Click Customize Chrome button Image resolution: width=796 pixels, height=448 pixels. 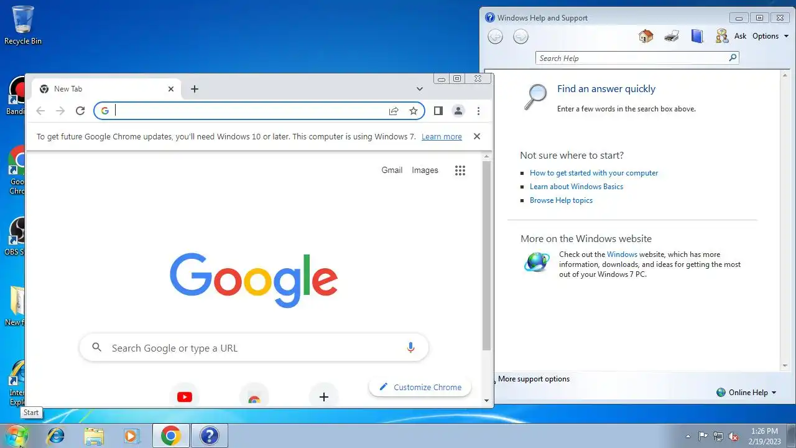(420, 387)
